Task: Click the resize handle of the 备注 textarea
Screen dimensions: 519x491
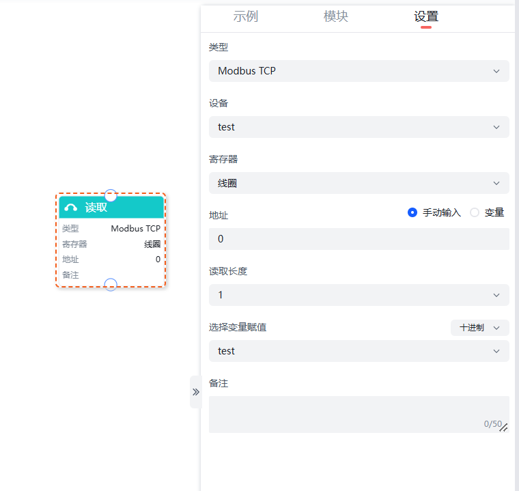Action: tap(504, 427)
